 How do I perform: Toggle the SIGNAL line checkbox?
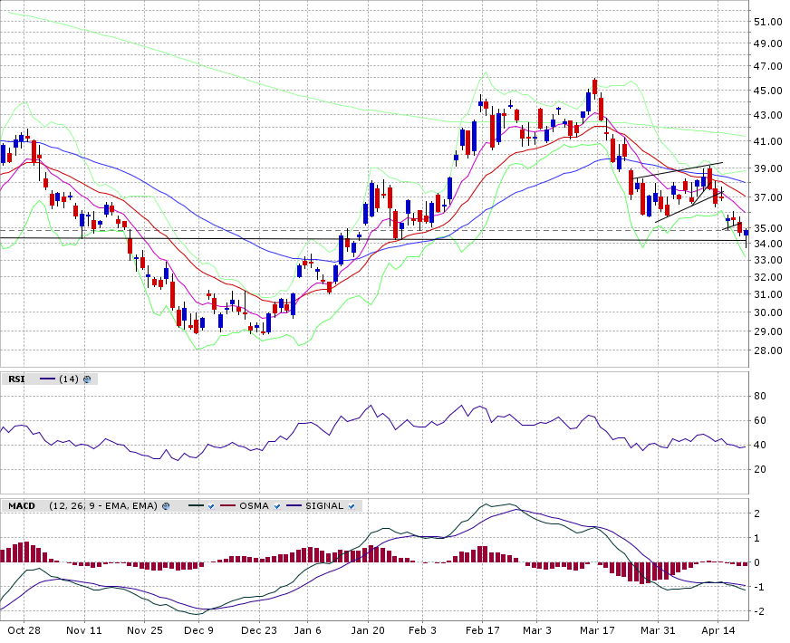(352, 506)
